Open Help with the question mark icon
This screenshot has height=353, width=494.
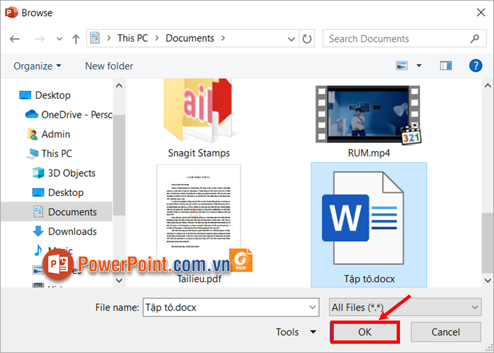[x=475, y=66]
